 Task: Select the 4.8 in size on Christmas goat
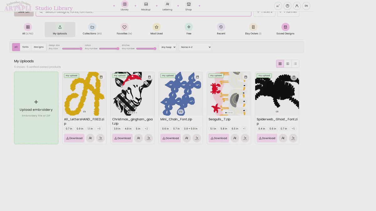pos(128,129)
